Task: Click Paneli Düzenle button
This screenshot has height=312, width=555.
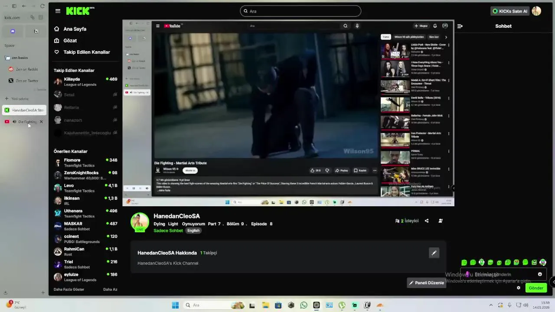Action: click(x=427, y=283)
